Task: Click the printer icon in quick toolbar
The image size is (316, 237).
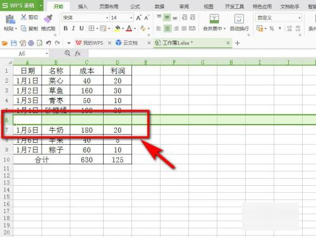Action: point(31,43)
